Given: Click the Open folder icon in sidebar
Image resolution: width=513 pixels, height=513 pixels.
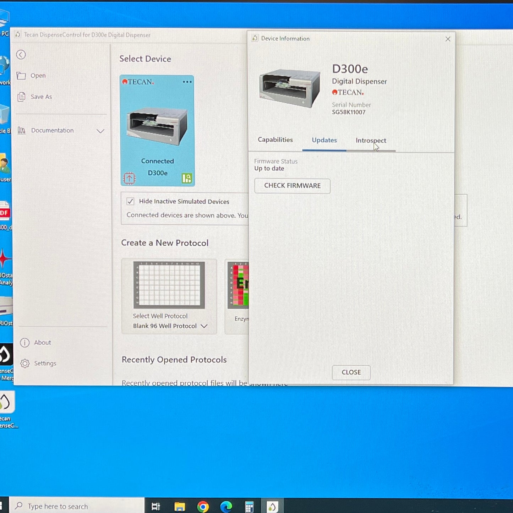Looking at the screenshot, I should (21, 76).
